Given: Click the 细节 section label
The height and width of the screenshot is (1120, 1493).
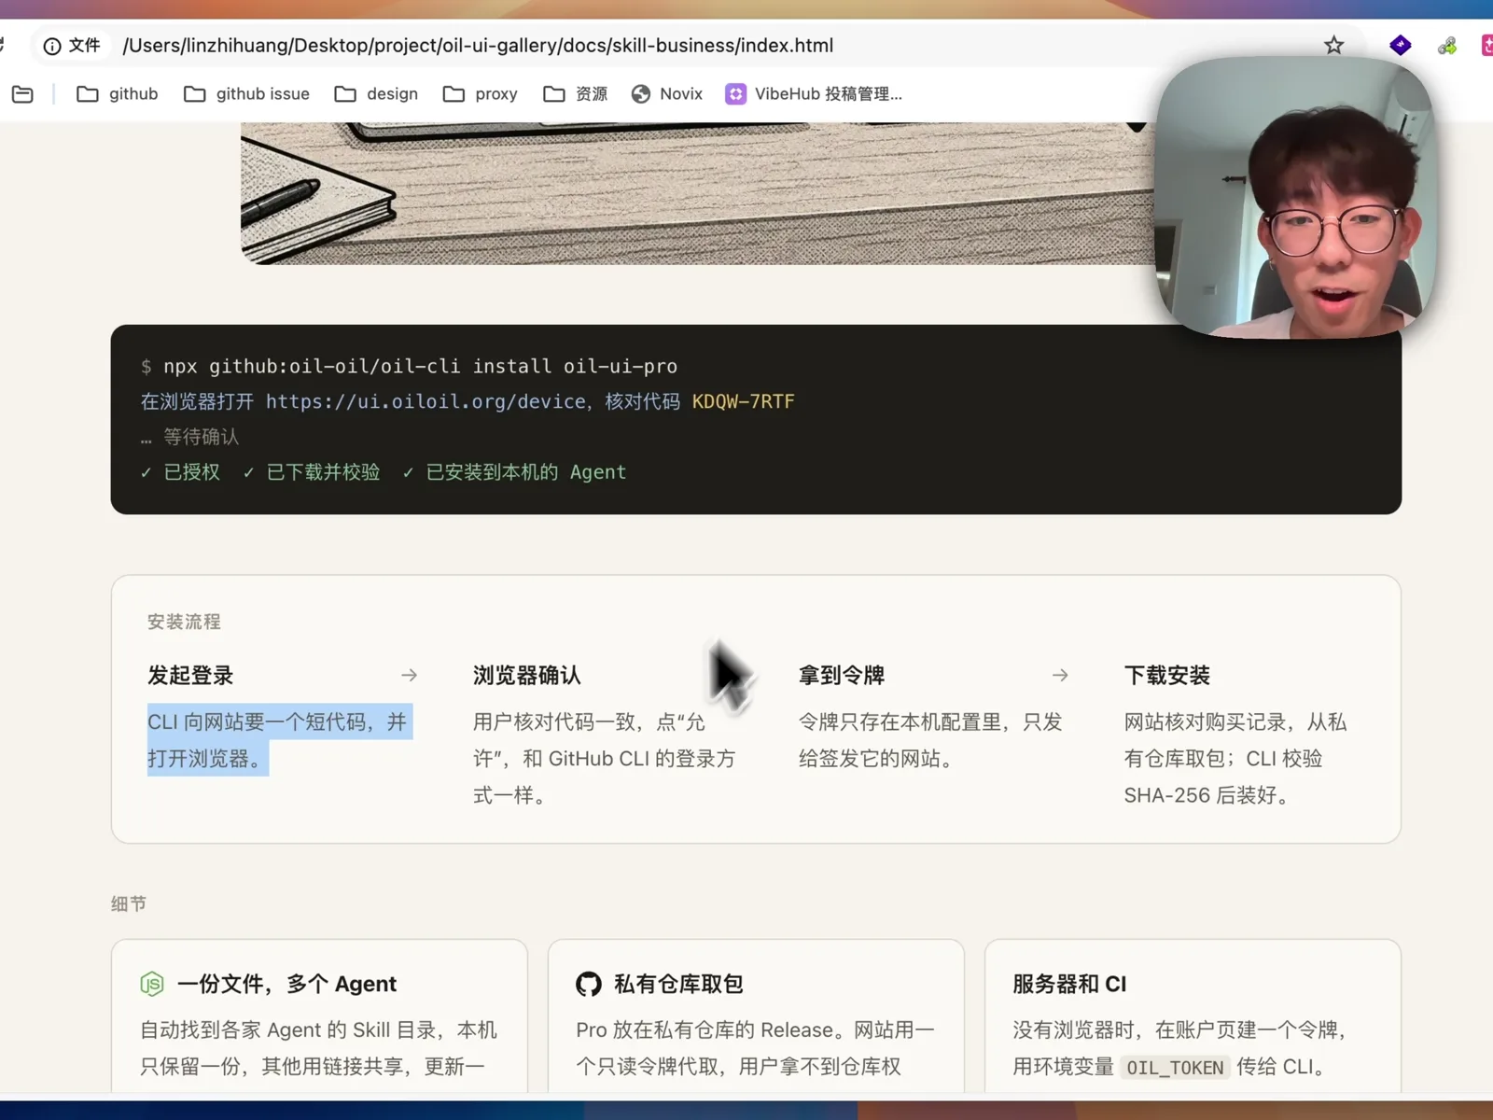Looking at the screenshot, I should click(x=128, y=903).
